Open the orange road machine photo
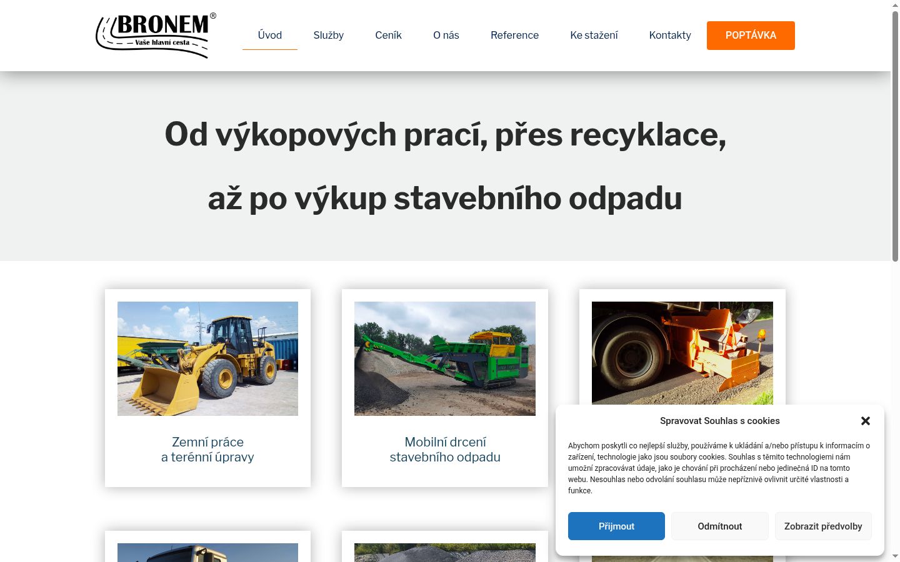 click(x=682, y=353)
